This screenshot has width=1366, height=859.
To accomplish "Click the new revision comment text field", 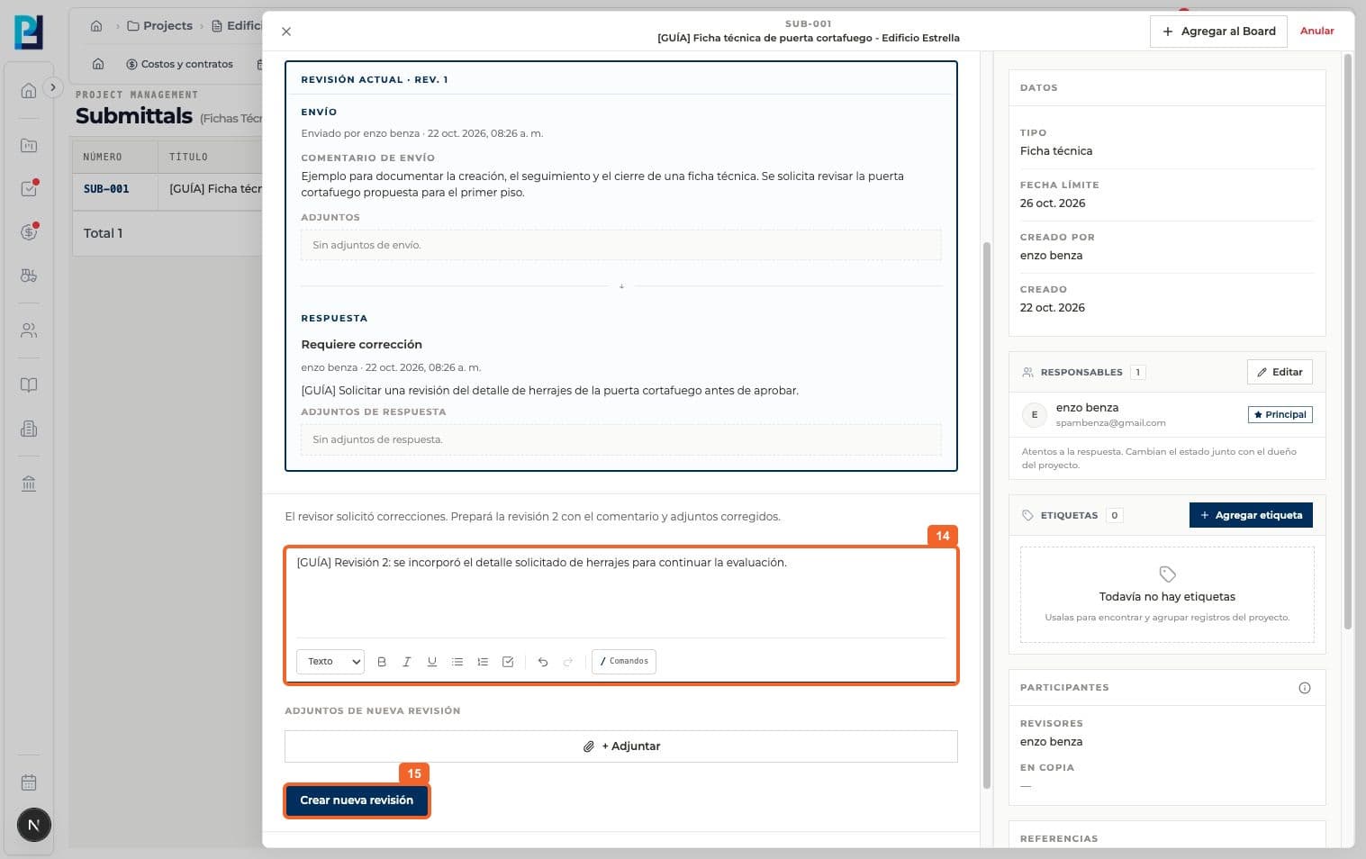I will (621, 592).
